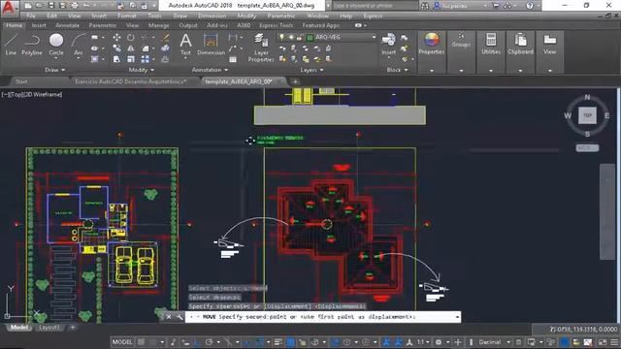
Task: Select the Arc drawing tool
Action: coord(79,44)
